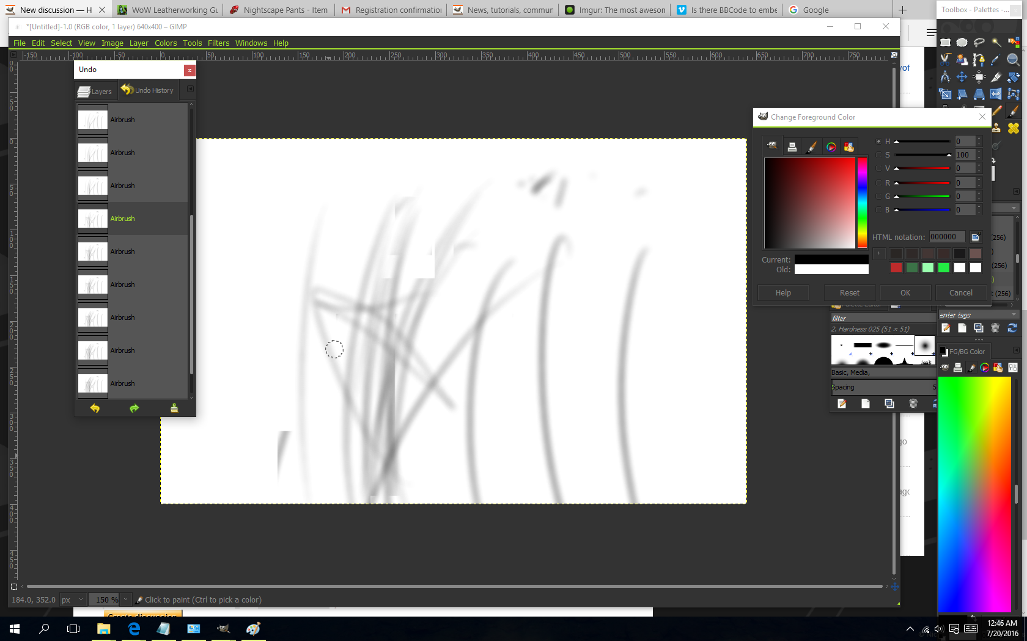Click the vertical hue rainbow strip in dialog
Viewport: 1027px width, 641px height.
pos(862,203)
